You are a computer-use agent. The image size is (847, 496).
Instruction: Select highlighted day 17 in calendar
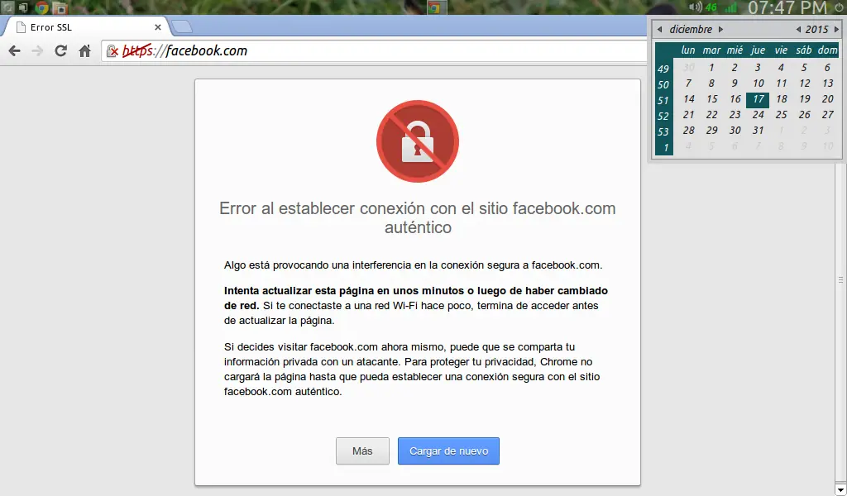(x=758, y=99)
